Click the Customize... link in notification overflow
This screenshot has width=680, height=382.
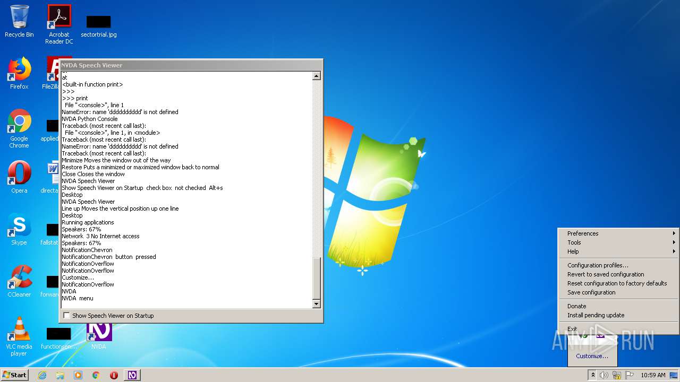tap(592, 356)
